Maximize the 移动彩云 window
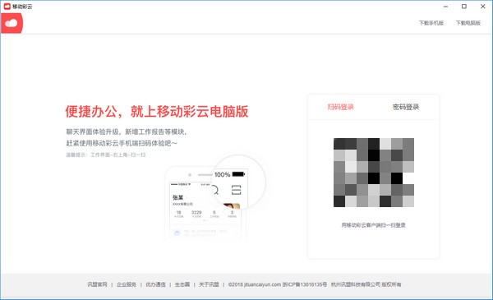Screen dimensions: 493x300 464,7
